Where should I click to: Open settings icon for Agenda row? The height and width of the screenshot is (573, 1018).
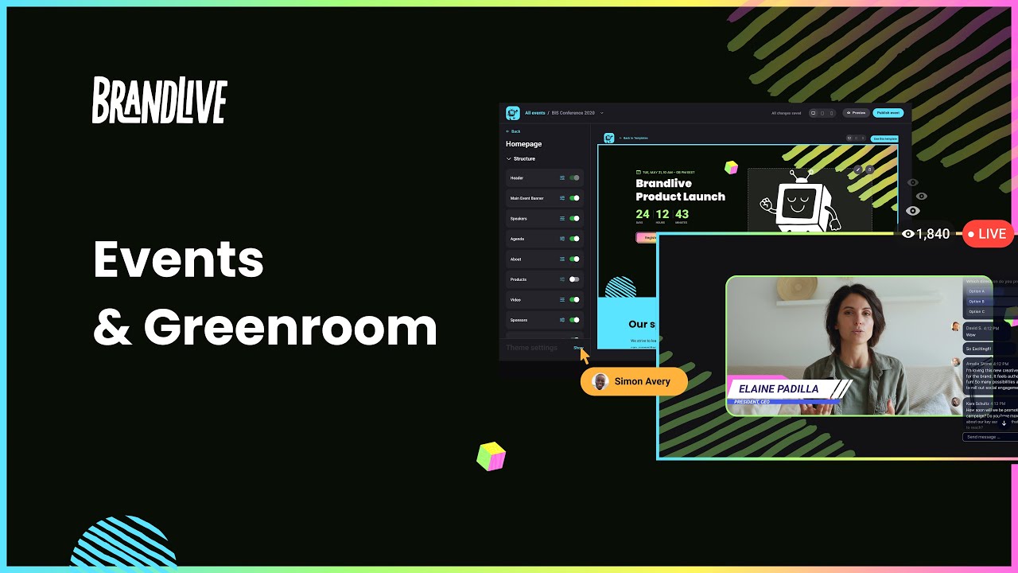click(x=562, y=239)
